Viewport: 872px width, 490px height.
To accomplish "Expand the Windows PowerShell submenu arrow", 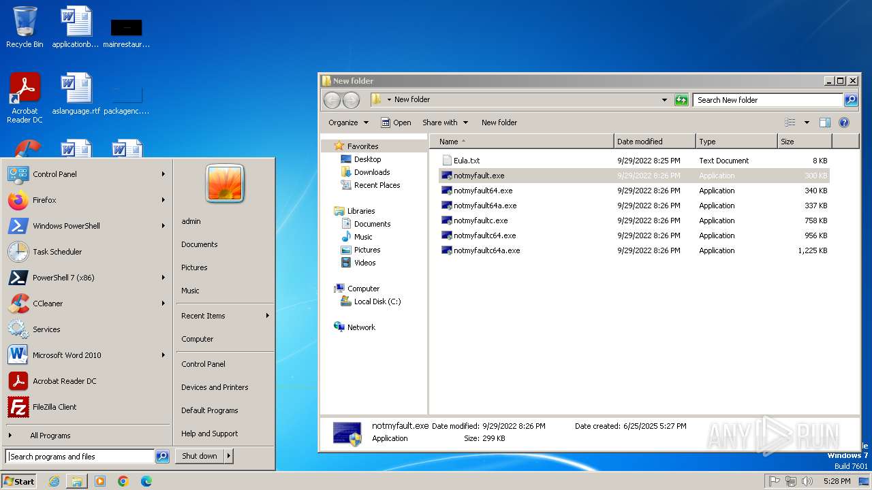I will pos(163,226).
